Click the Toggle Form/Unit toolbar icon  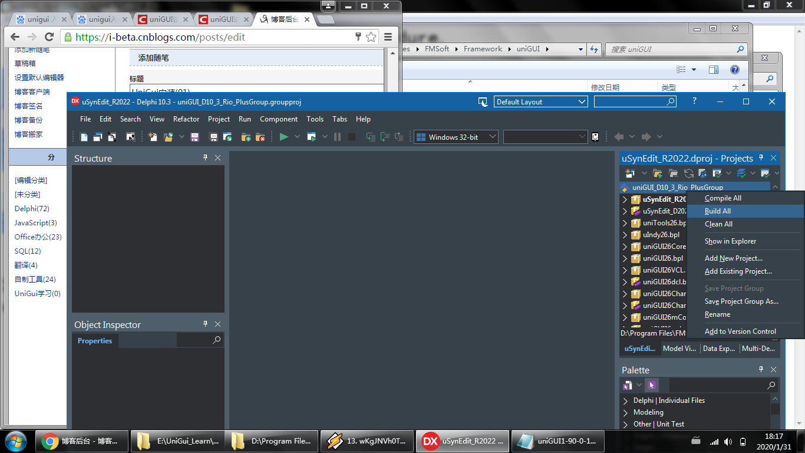coord(112,137)
